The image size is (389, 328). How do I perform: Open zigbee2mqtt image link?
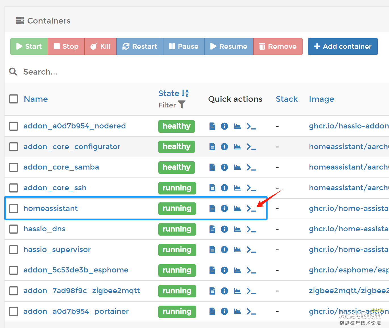[x=349, y=291]
